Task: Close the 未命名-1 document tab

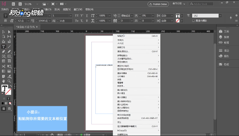Action: 37,27
